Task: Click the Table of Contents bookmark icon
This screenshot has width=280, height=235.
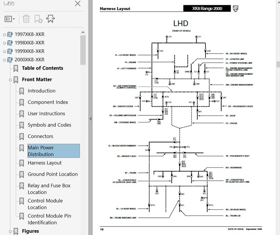Action: (x=16, y=69)
